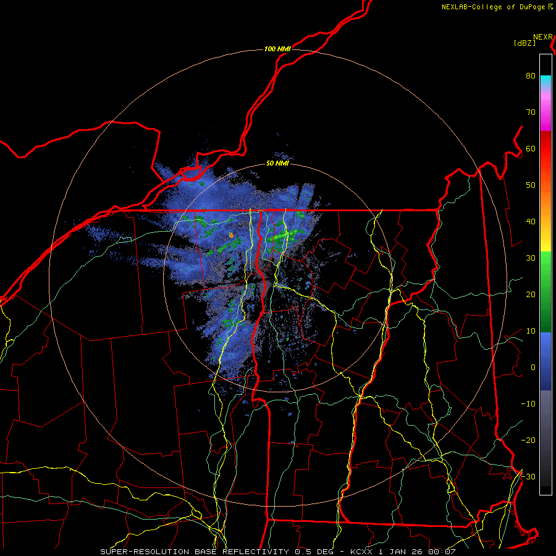556x556 pixels.
Task: Click the blue section of the reflectivity color bar
Action: click(545, 361)
